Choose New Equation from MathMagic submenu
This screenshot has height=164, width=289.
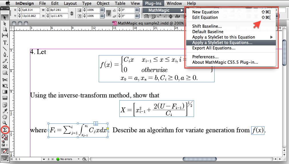coord(231,12)
